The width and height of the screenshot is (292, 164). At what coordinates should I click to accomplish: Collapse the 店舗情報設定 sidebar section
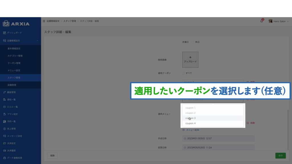21,40
